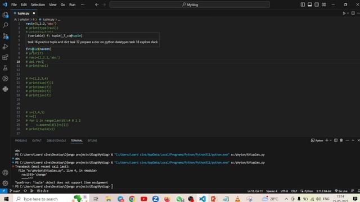Screen dimensions: 360x202
Task: Go back with the navigation arrow
Action: (x=97, y=4)
